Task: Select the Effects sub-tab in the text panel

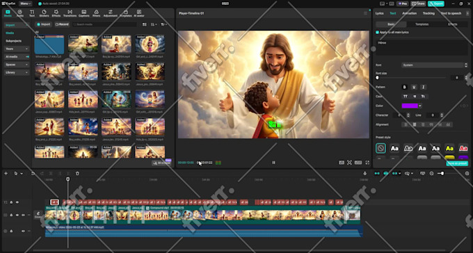Action: (453, 24)
